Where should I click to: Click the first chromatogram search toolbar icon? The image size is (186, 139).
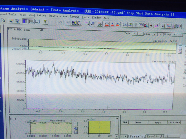coord(11,21)
